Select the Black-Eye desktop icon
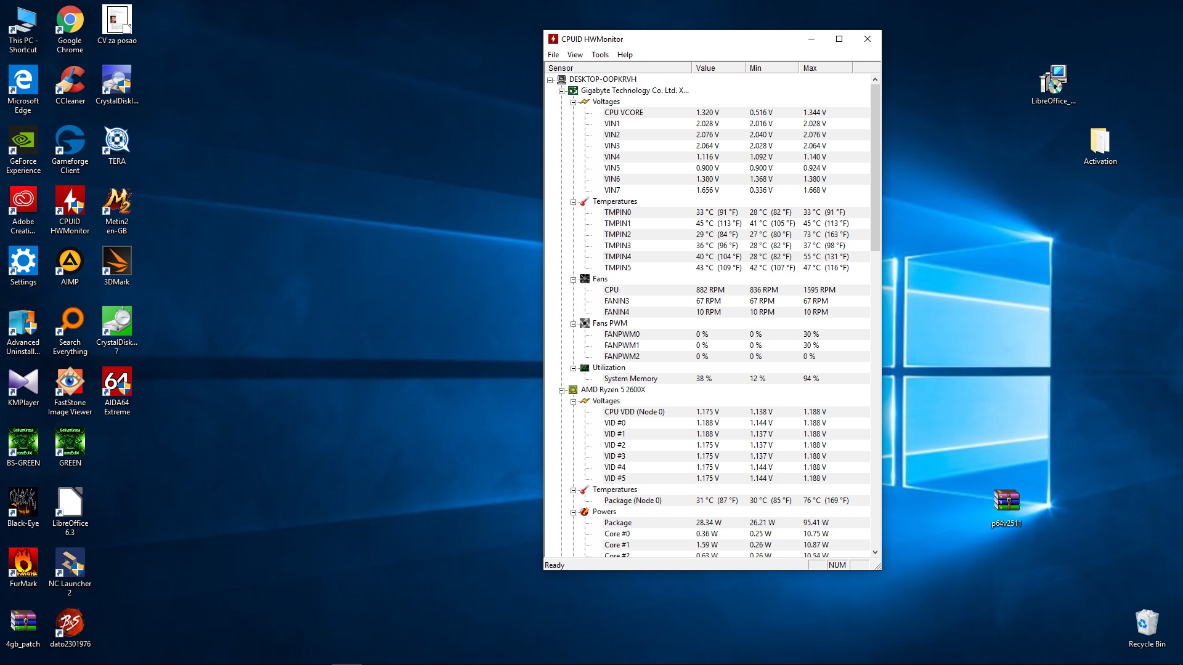 coord(23,507)
